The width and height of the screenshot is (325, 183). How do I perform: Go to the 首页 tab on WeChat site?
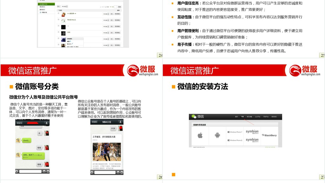[236, 117]
